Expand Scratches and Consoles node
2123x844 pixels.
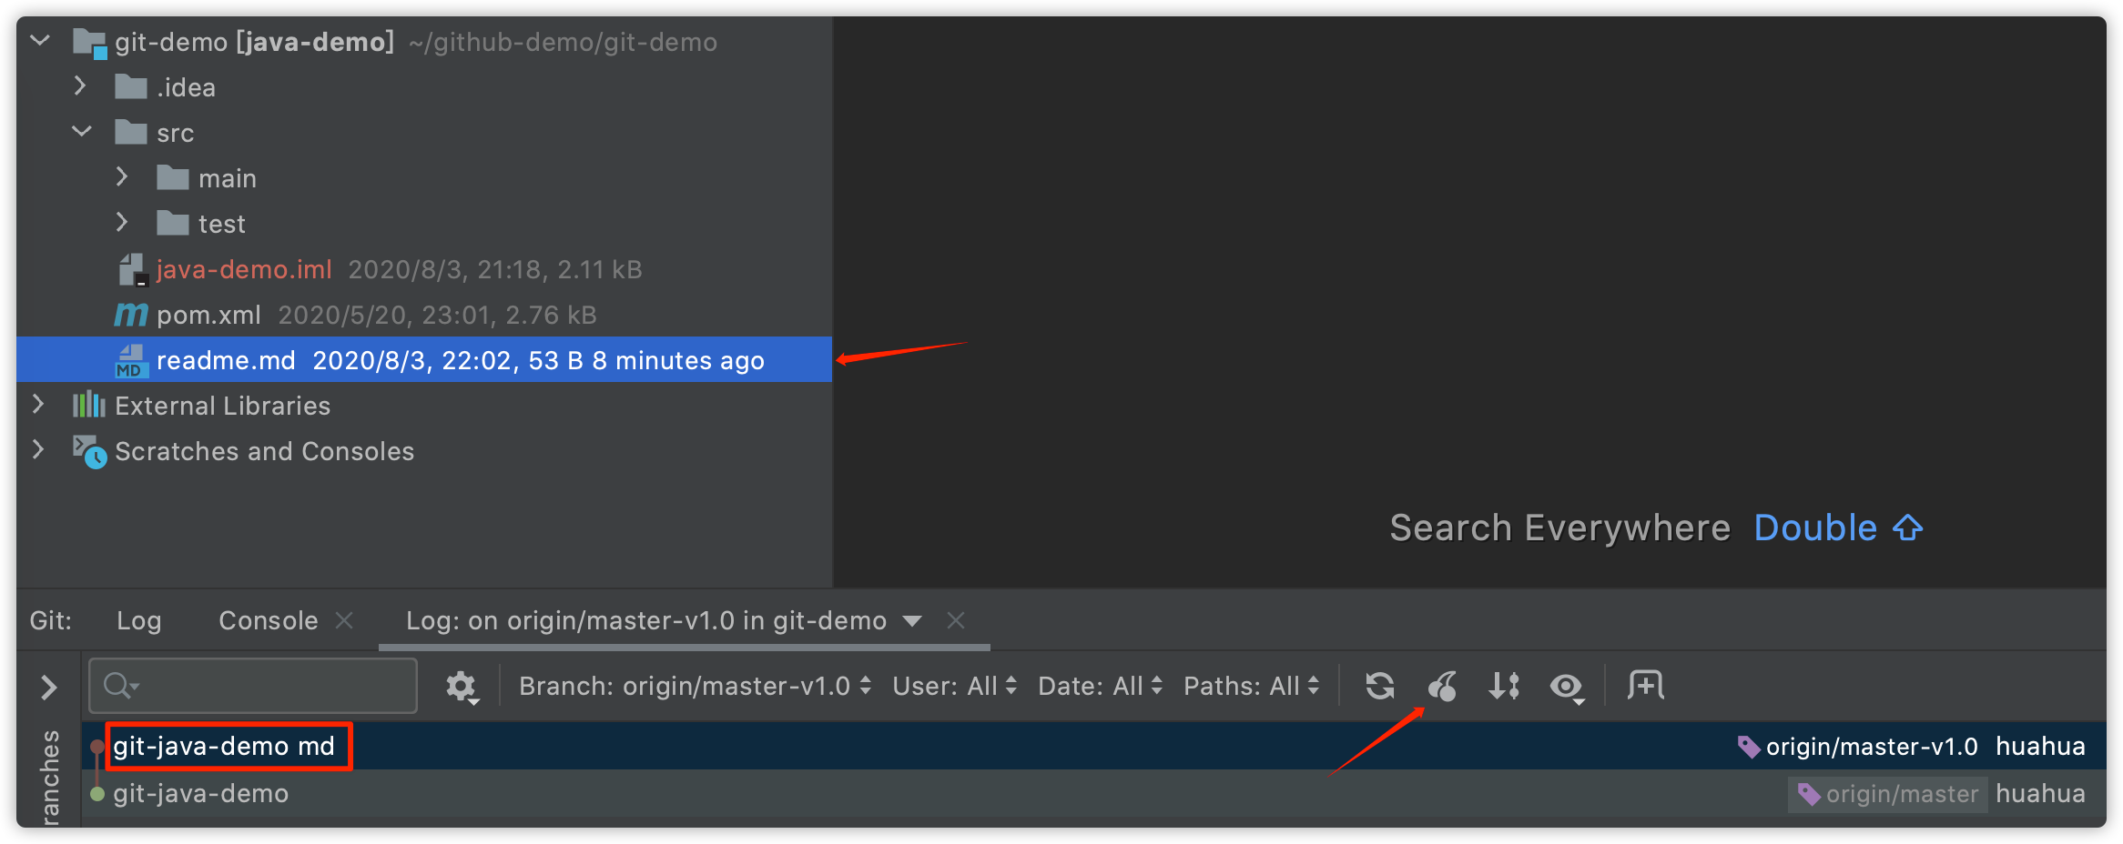click(x=38, y=450)
